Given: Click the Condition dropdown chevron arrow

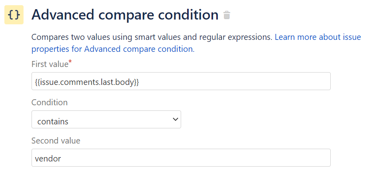Looking at the screenshot, I should (175, 120).
